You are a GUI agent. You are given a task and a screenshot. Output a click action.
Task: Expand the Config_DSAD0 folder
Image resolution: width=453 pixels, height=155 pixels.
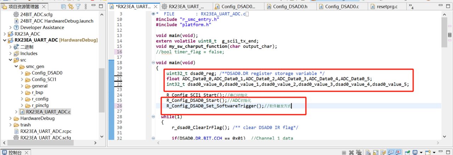tap(22, 73)
